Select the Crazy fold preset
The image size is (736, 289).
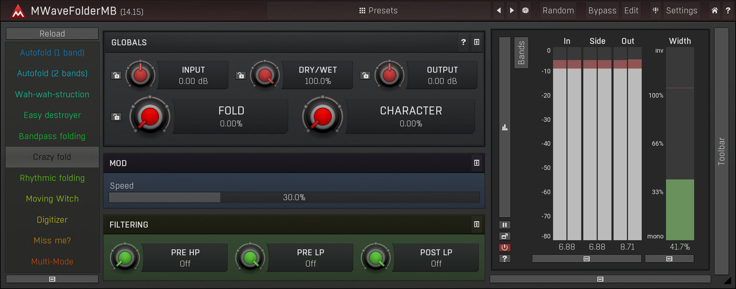(52, 157)
